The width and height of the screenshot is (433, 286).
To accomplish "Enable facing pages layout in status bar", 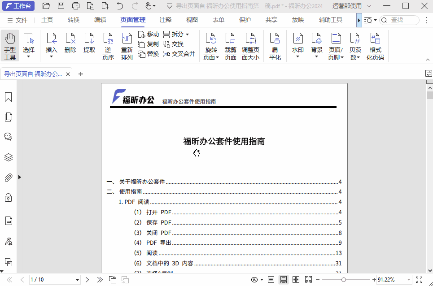I will 296,279.
